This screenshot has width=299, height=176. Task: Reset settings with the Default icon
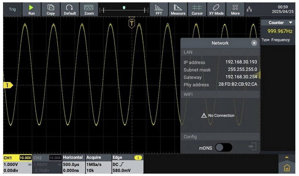coord(70,9)
